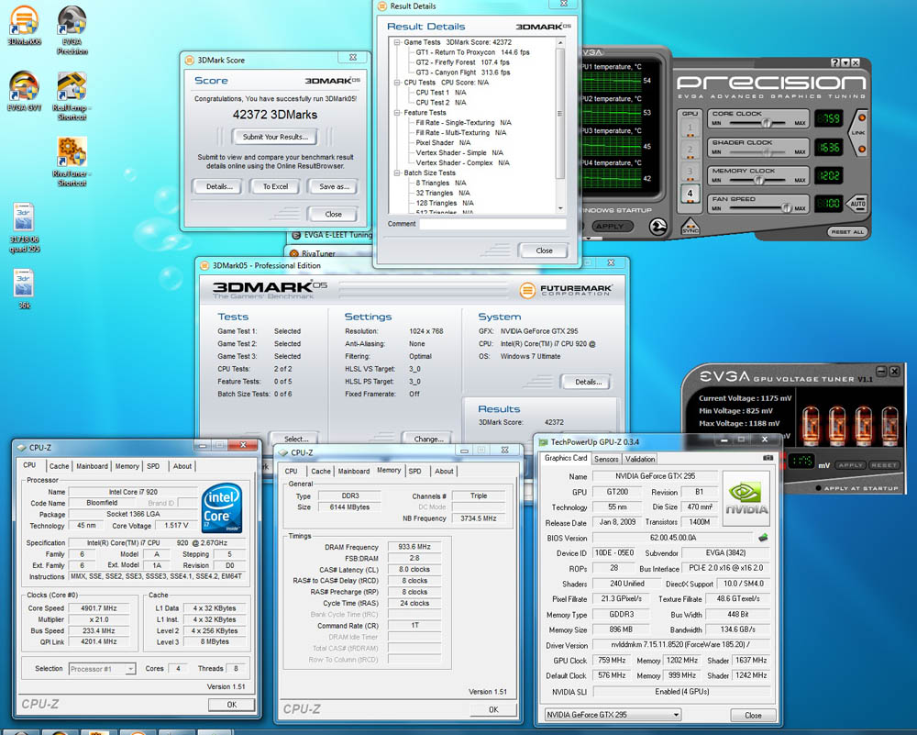This screenshot has width=917, height=735.
Task: Open the Mainboard tab in left CPU-Z
Action: coord(92,466)
